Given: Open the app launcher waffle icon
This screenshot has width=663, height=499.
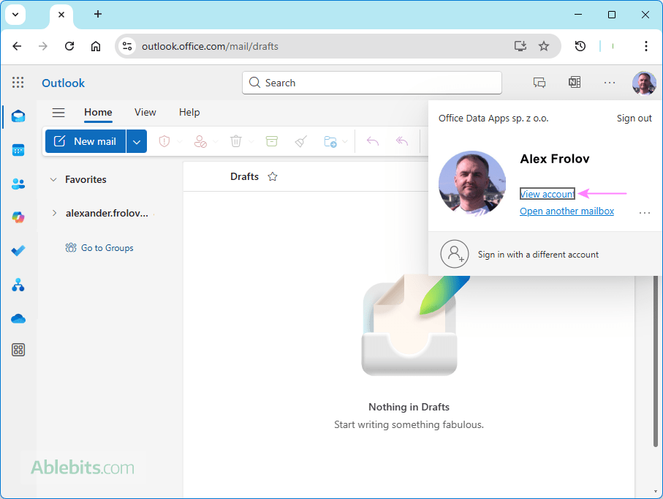Looking at the screenshot, I should (x=18, y=82).
